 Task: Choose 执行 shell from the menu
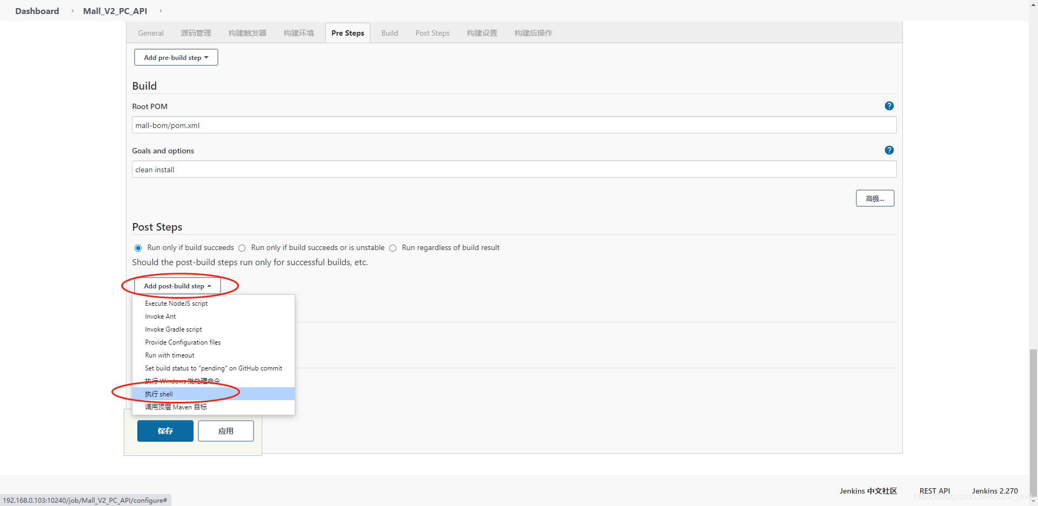click(214, 394)
